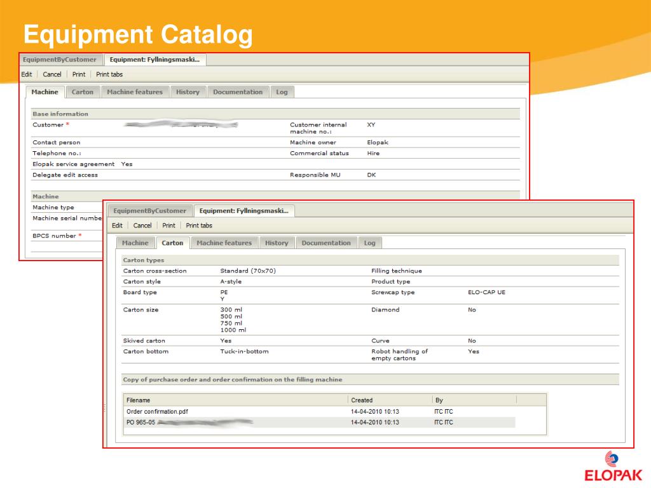Image resolution: width=651 pixels, height=488 pixels.
Task: Click BPCS number label
Action: 55,236
